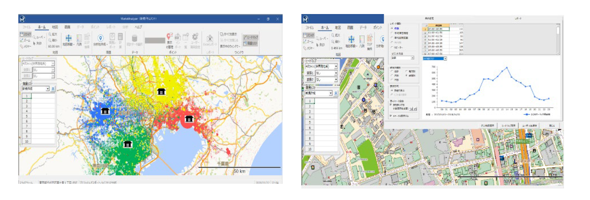Viewport: 590px width, 200px height.
Task: Switch to 地図 tab in left window
Action: [x=55, y=26]
